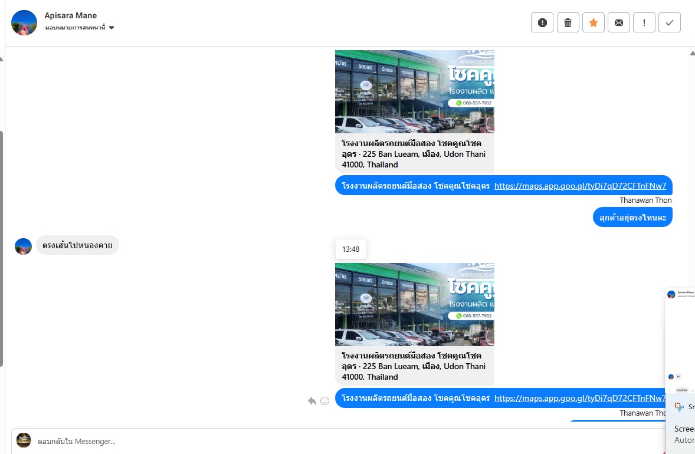
Task: Open Google Maps link in lower message
Action: tap(580, 398)
